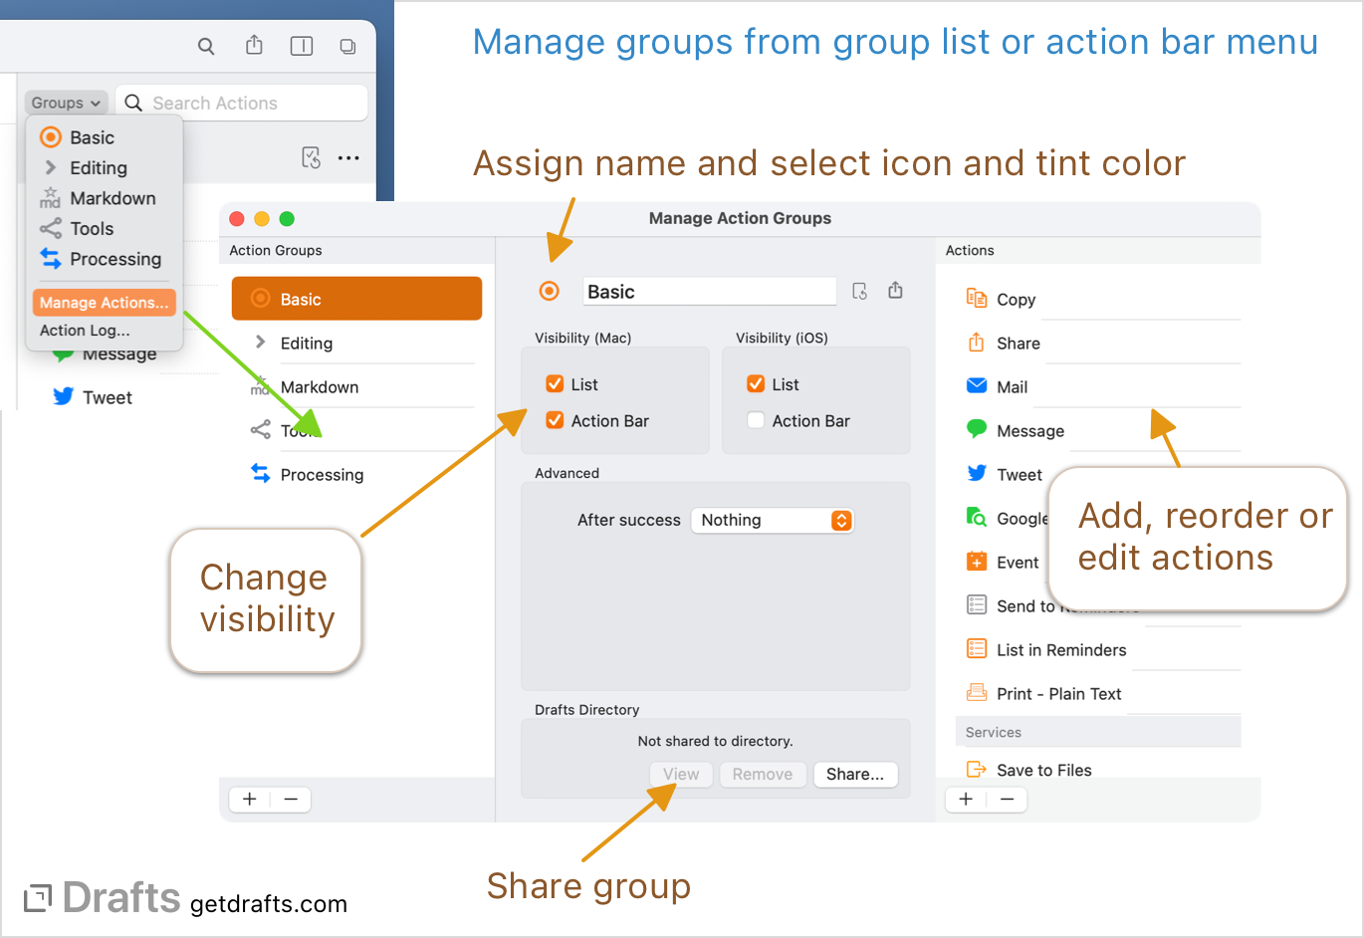Click the export icon beside the group name field
The width and height of the screenshot is (1364, 938).
tap(895, 290)
